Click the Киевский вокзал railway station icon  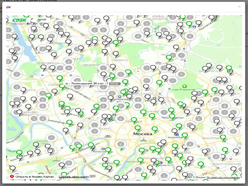click(x=103, y=149)
